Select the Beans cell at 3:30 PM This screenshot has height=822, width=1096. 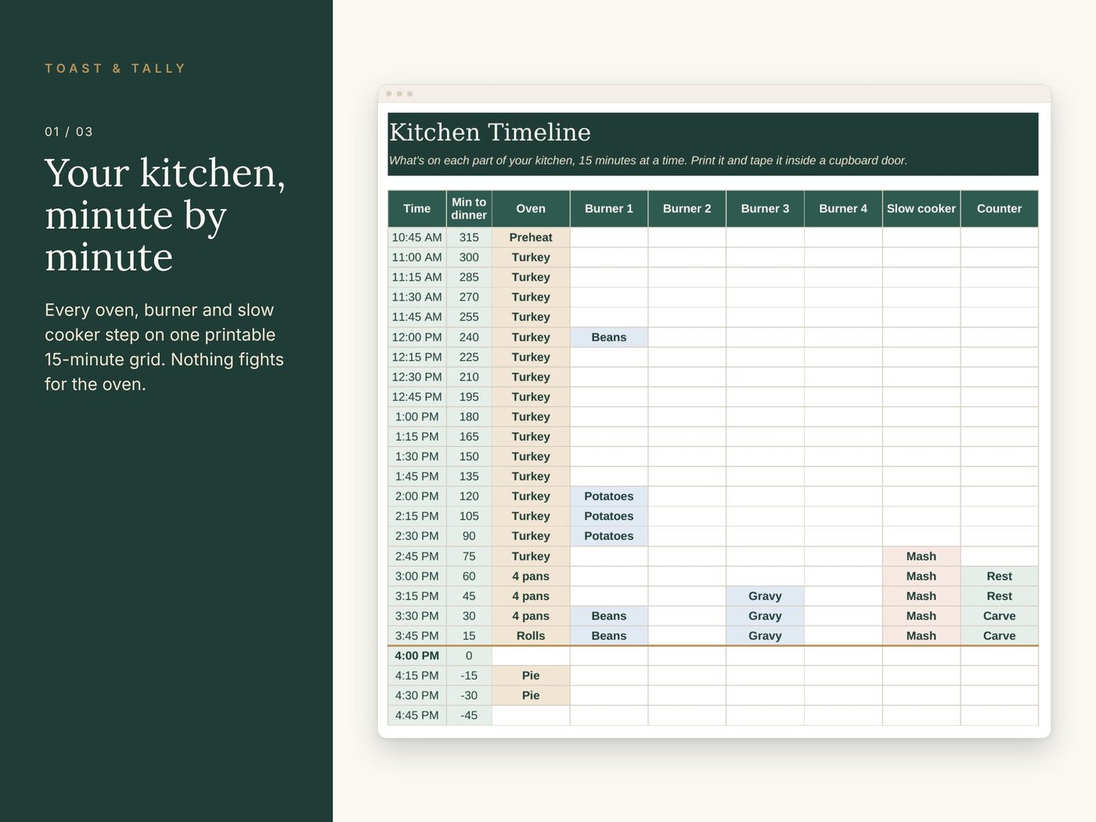click(609, 616)
